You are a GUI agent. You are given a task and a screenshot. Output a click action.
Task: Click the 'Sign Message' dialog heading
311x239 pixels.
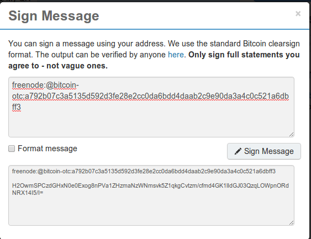point(54,16)
